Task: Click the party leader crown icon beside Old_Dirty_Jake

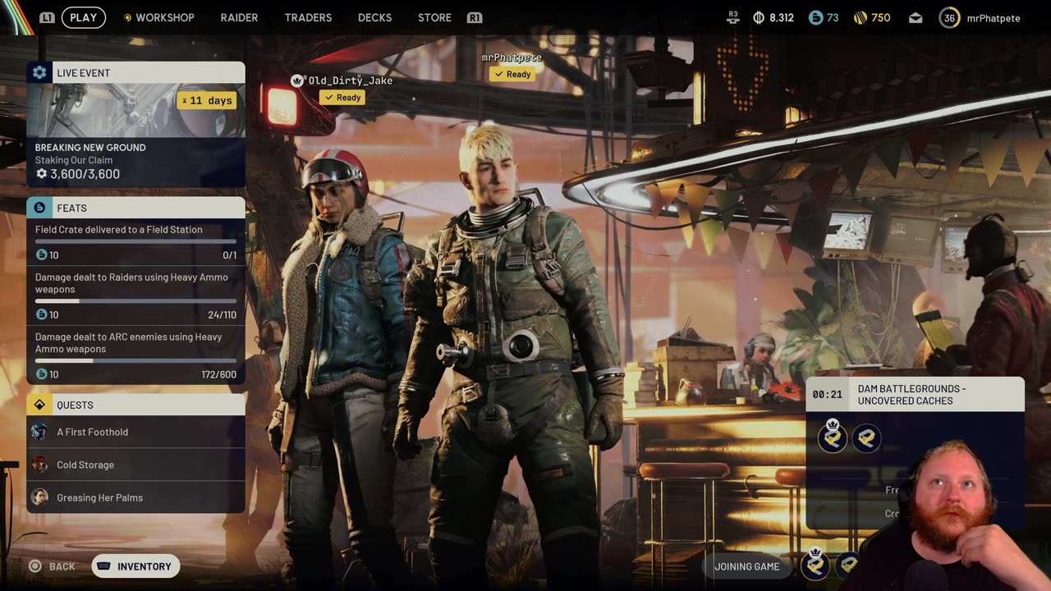Action: [297, 80]
